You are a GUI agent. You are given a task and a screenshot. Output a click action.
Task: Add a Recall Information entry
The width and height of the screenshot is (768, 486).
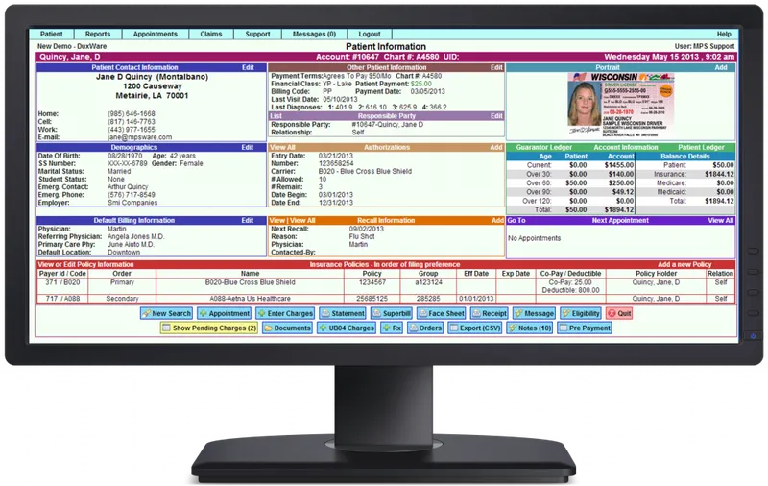pyautogui.click(x=497, y=221)
